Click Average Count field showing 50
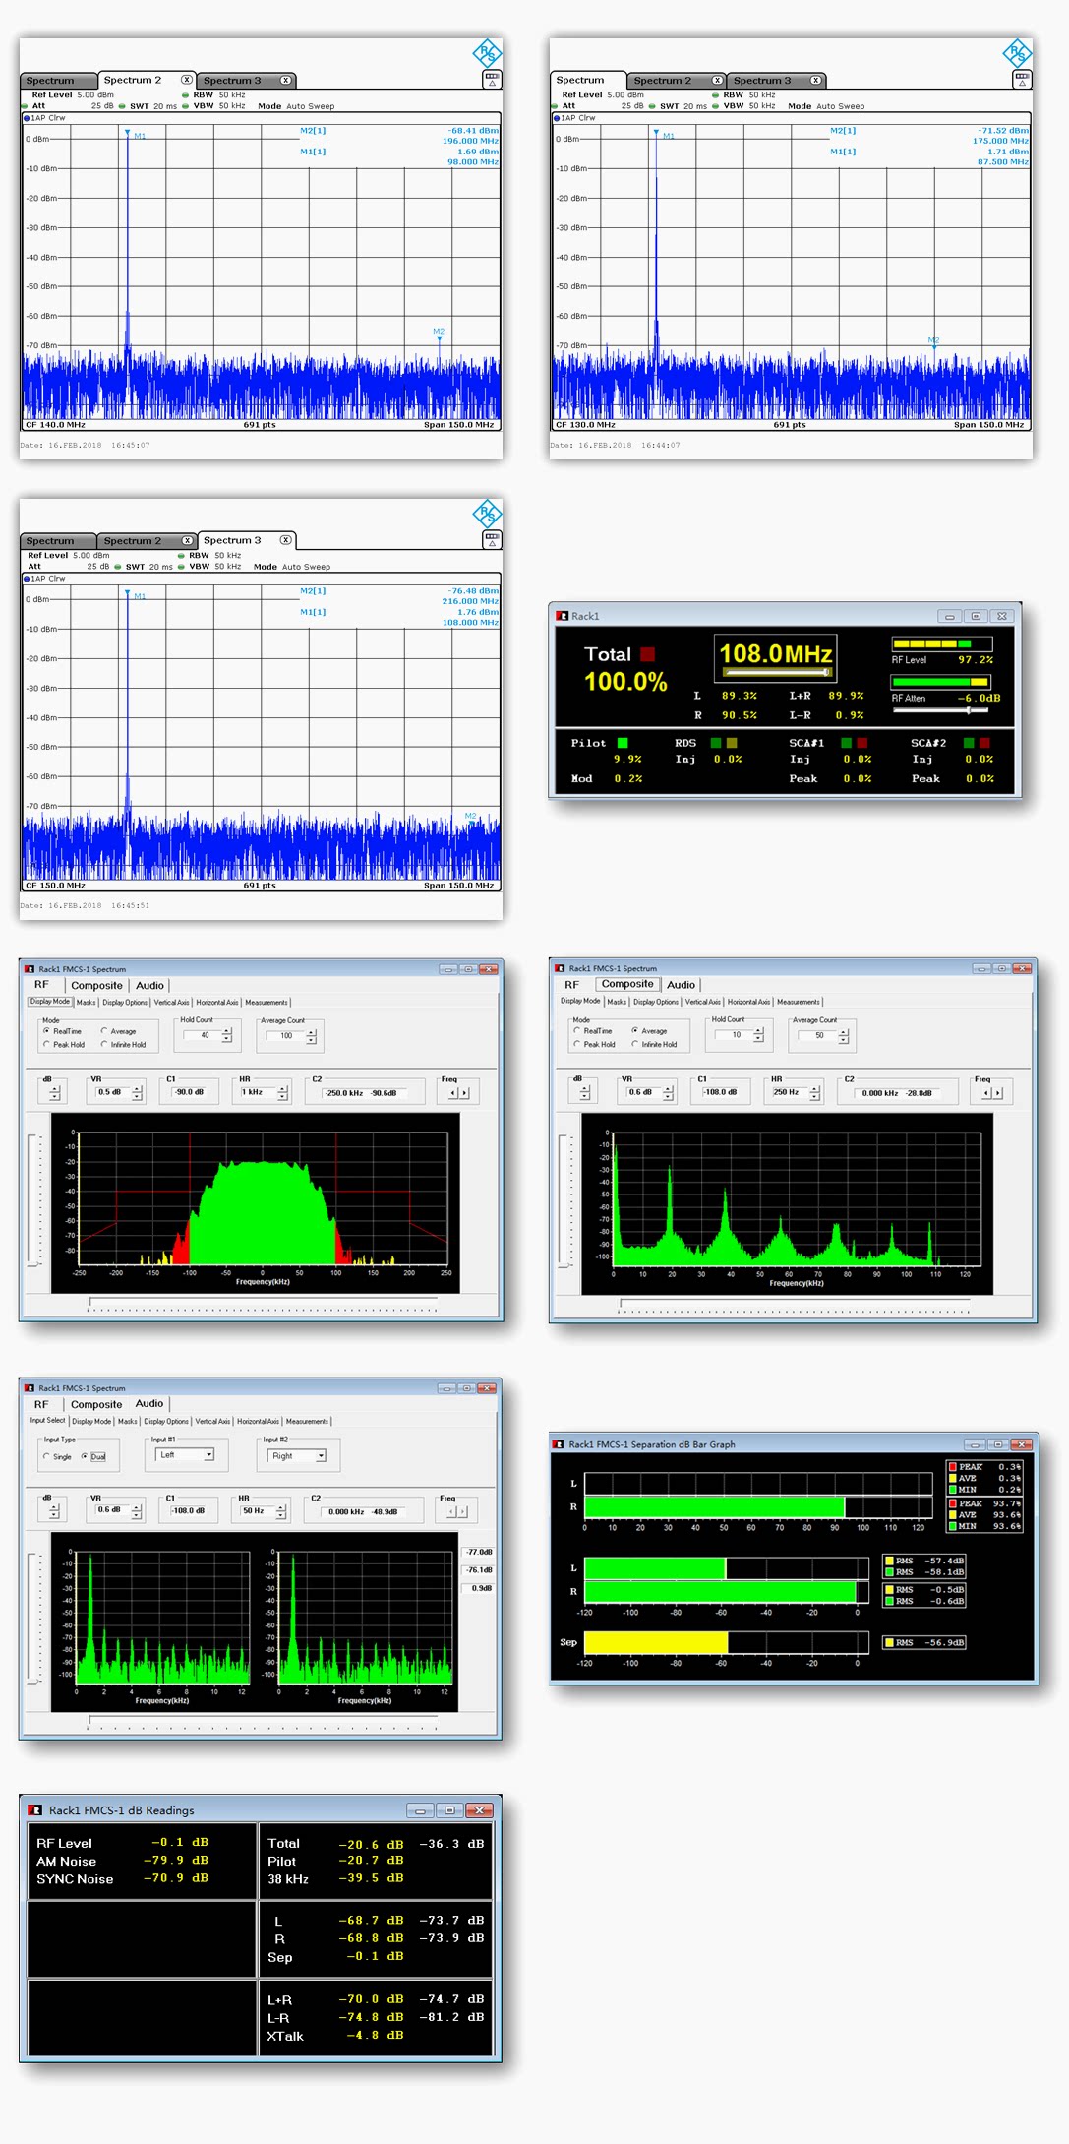Viewport: 1069px width, 2144px height. tap(819, 1035)
